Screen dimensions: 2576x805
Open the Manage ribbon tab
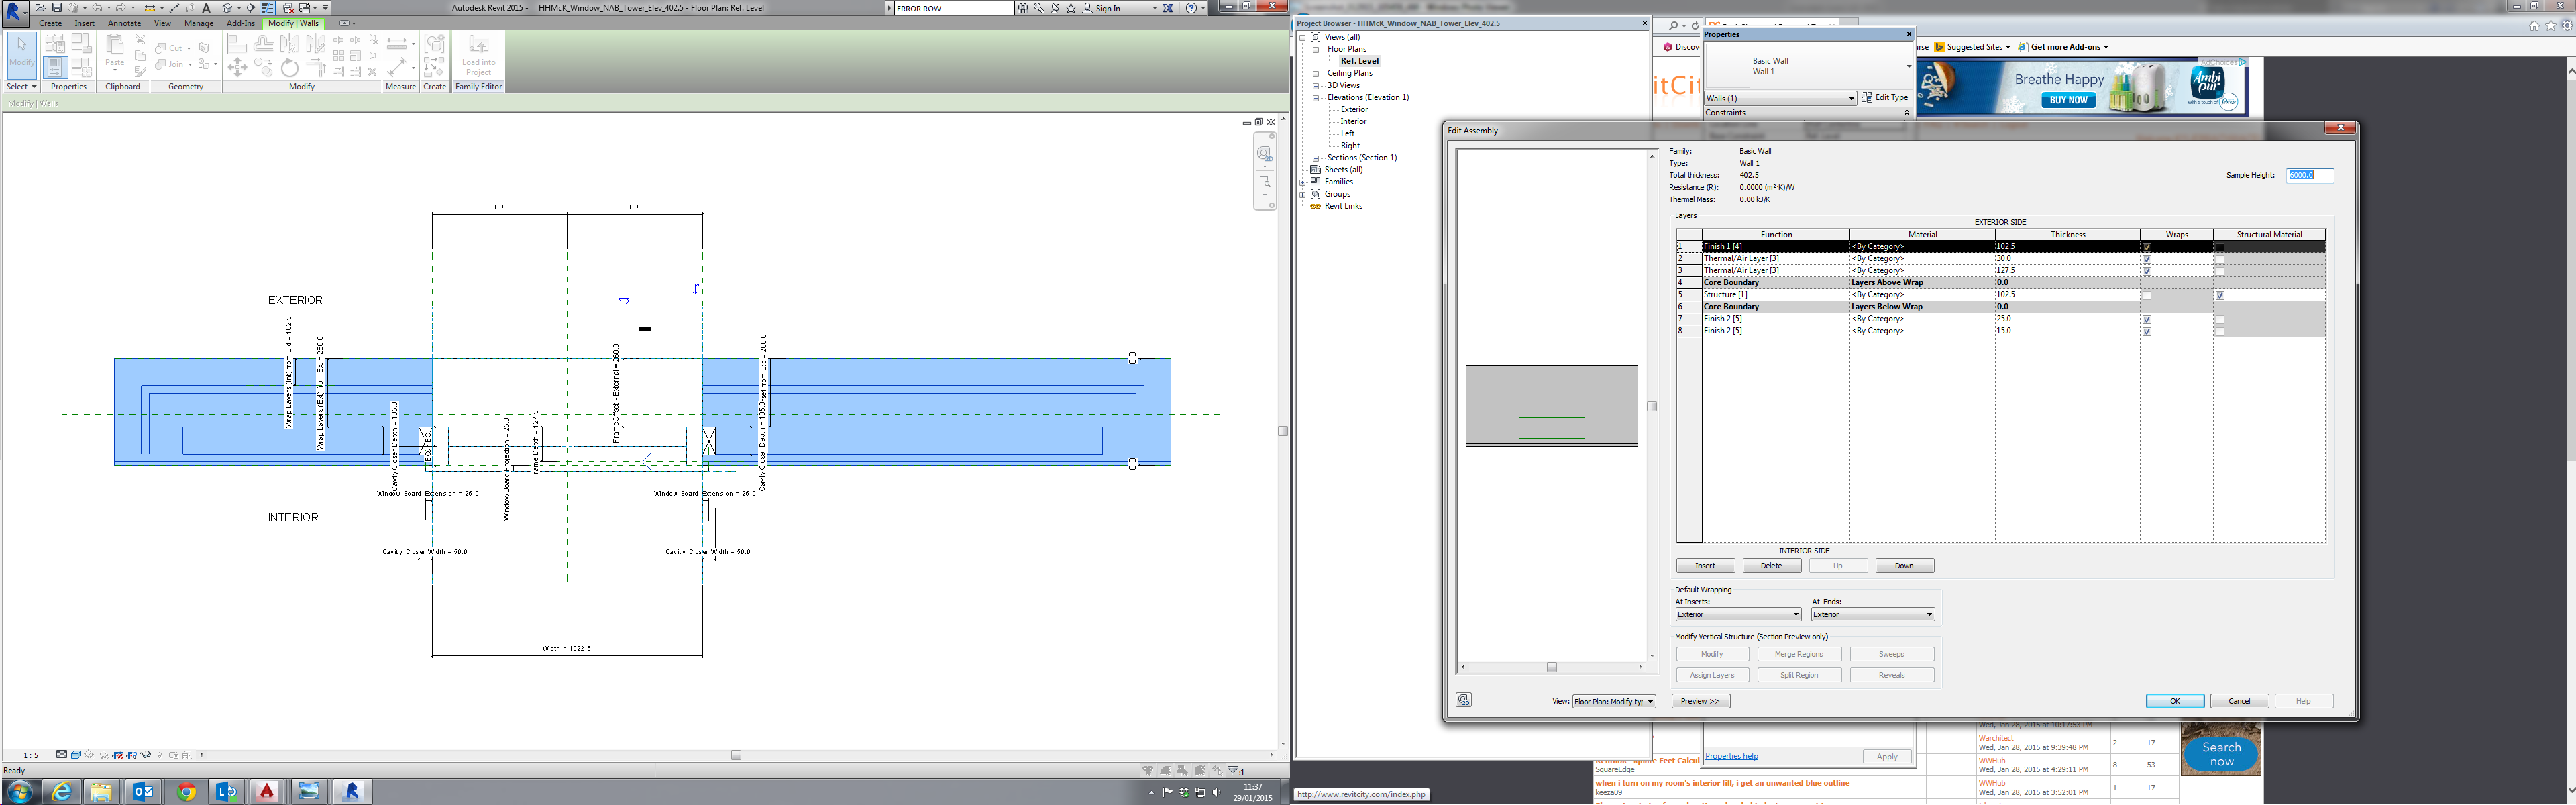(198, 23)
